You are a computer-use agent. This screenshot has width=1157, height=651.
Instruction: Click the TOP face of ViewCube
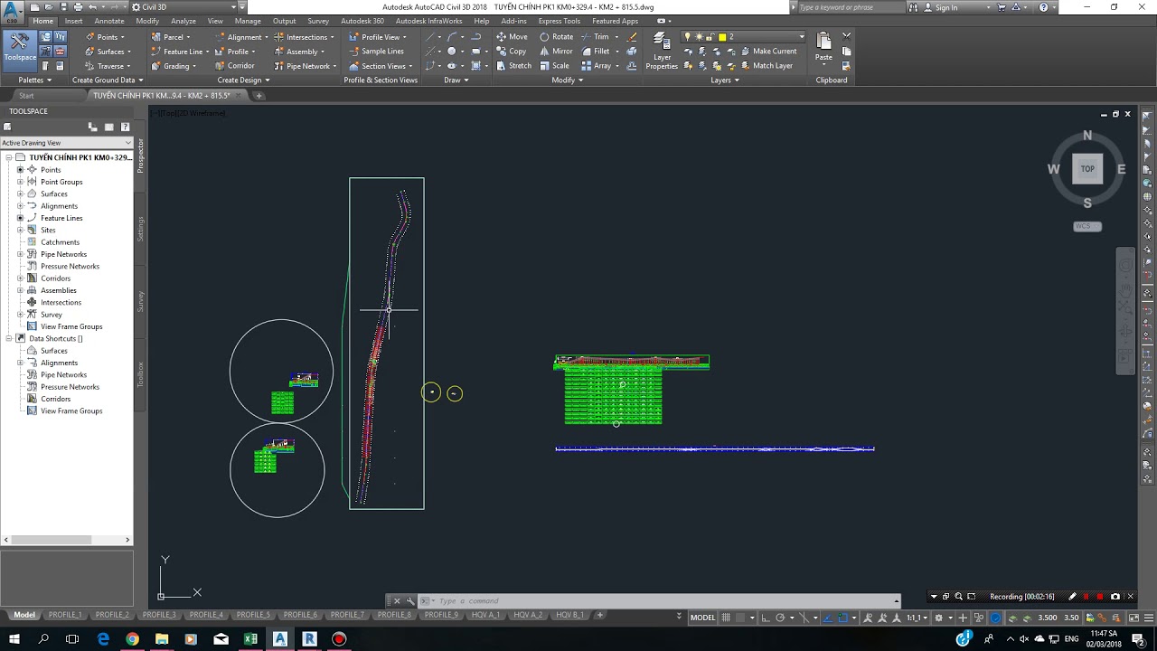[x=1087, y=168]
